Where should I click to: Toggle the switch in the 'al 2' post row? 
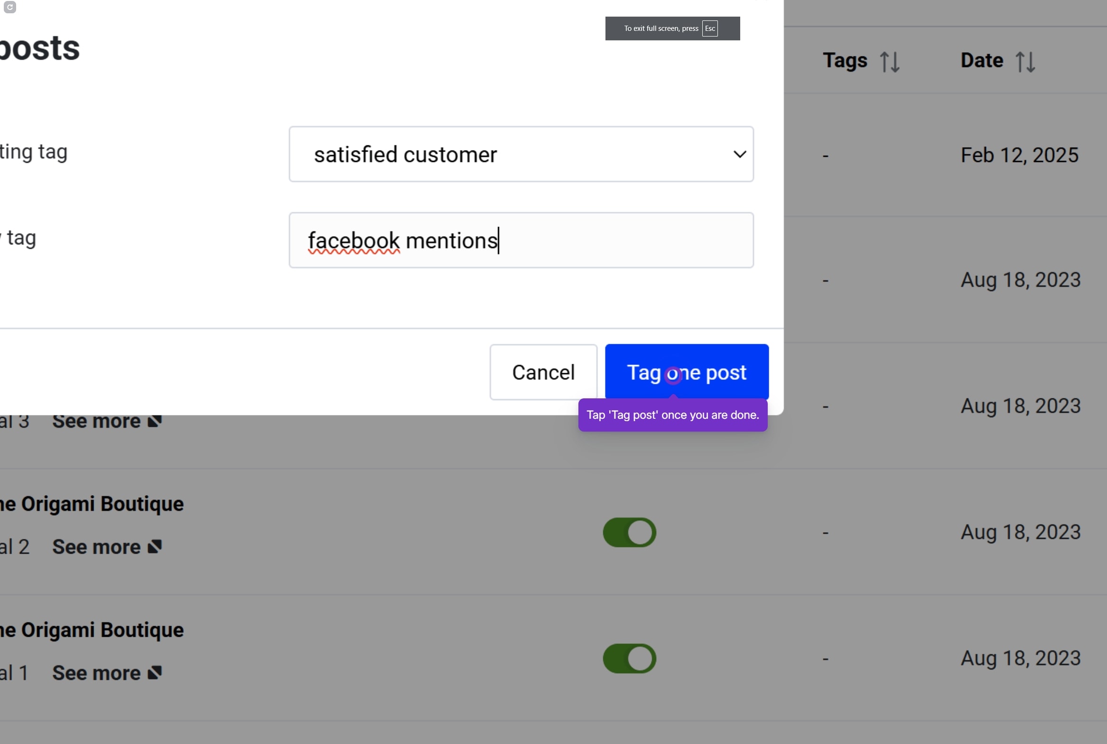coord(629,532)
